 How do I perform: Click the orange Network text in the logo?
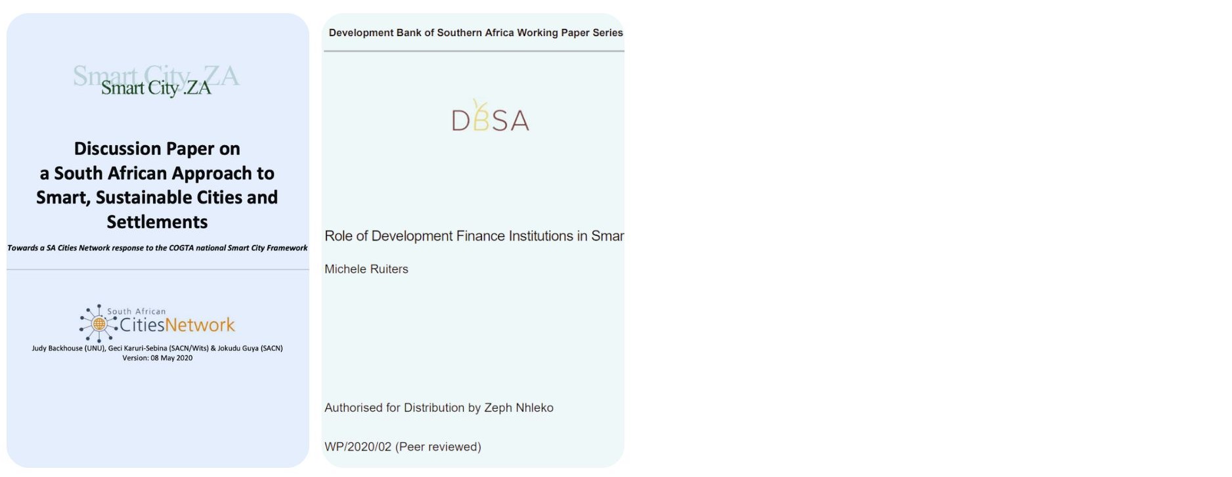click(200, 325)
